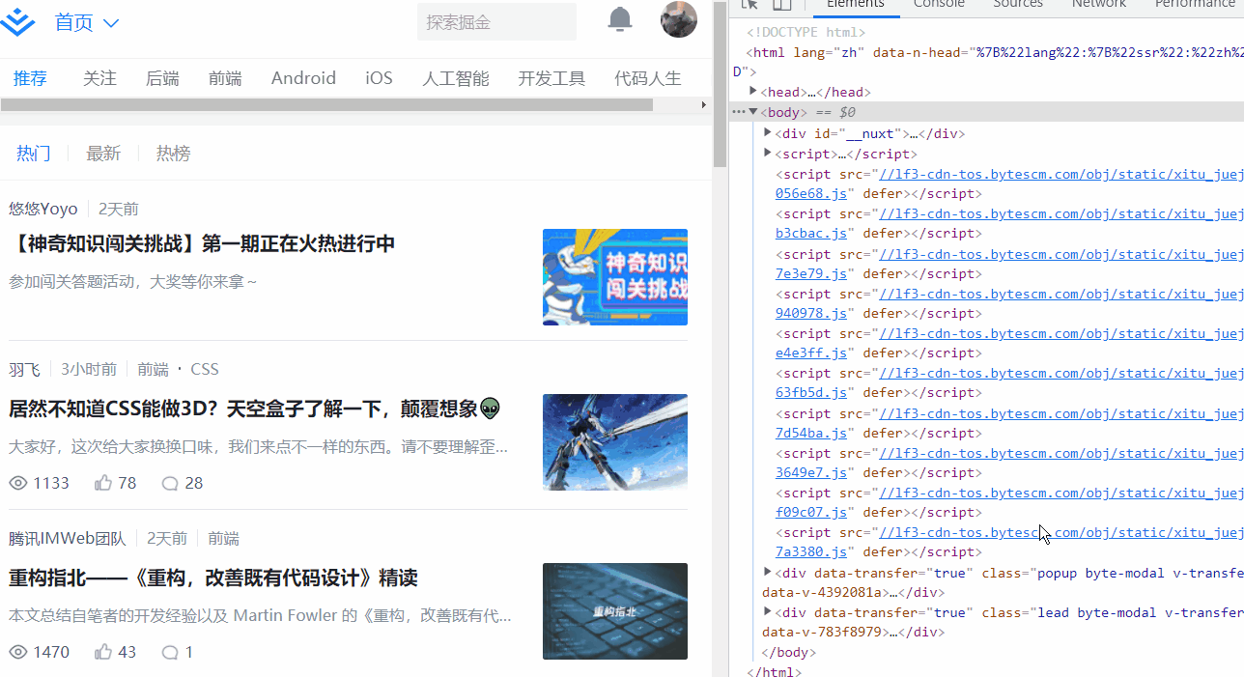Open script link ending 940978.js
This screenshot has width=1244, height=677.
(811, 313)
